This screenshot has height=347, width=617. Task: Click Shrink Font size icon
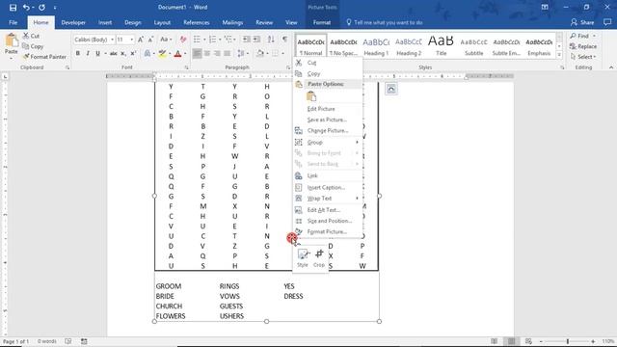150,40
